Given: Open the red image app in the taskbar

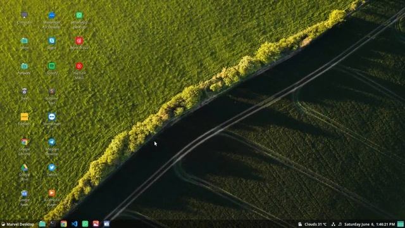Looking at the screenshot, I should click(96, 224).
